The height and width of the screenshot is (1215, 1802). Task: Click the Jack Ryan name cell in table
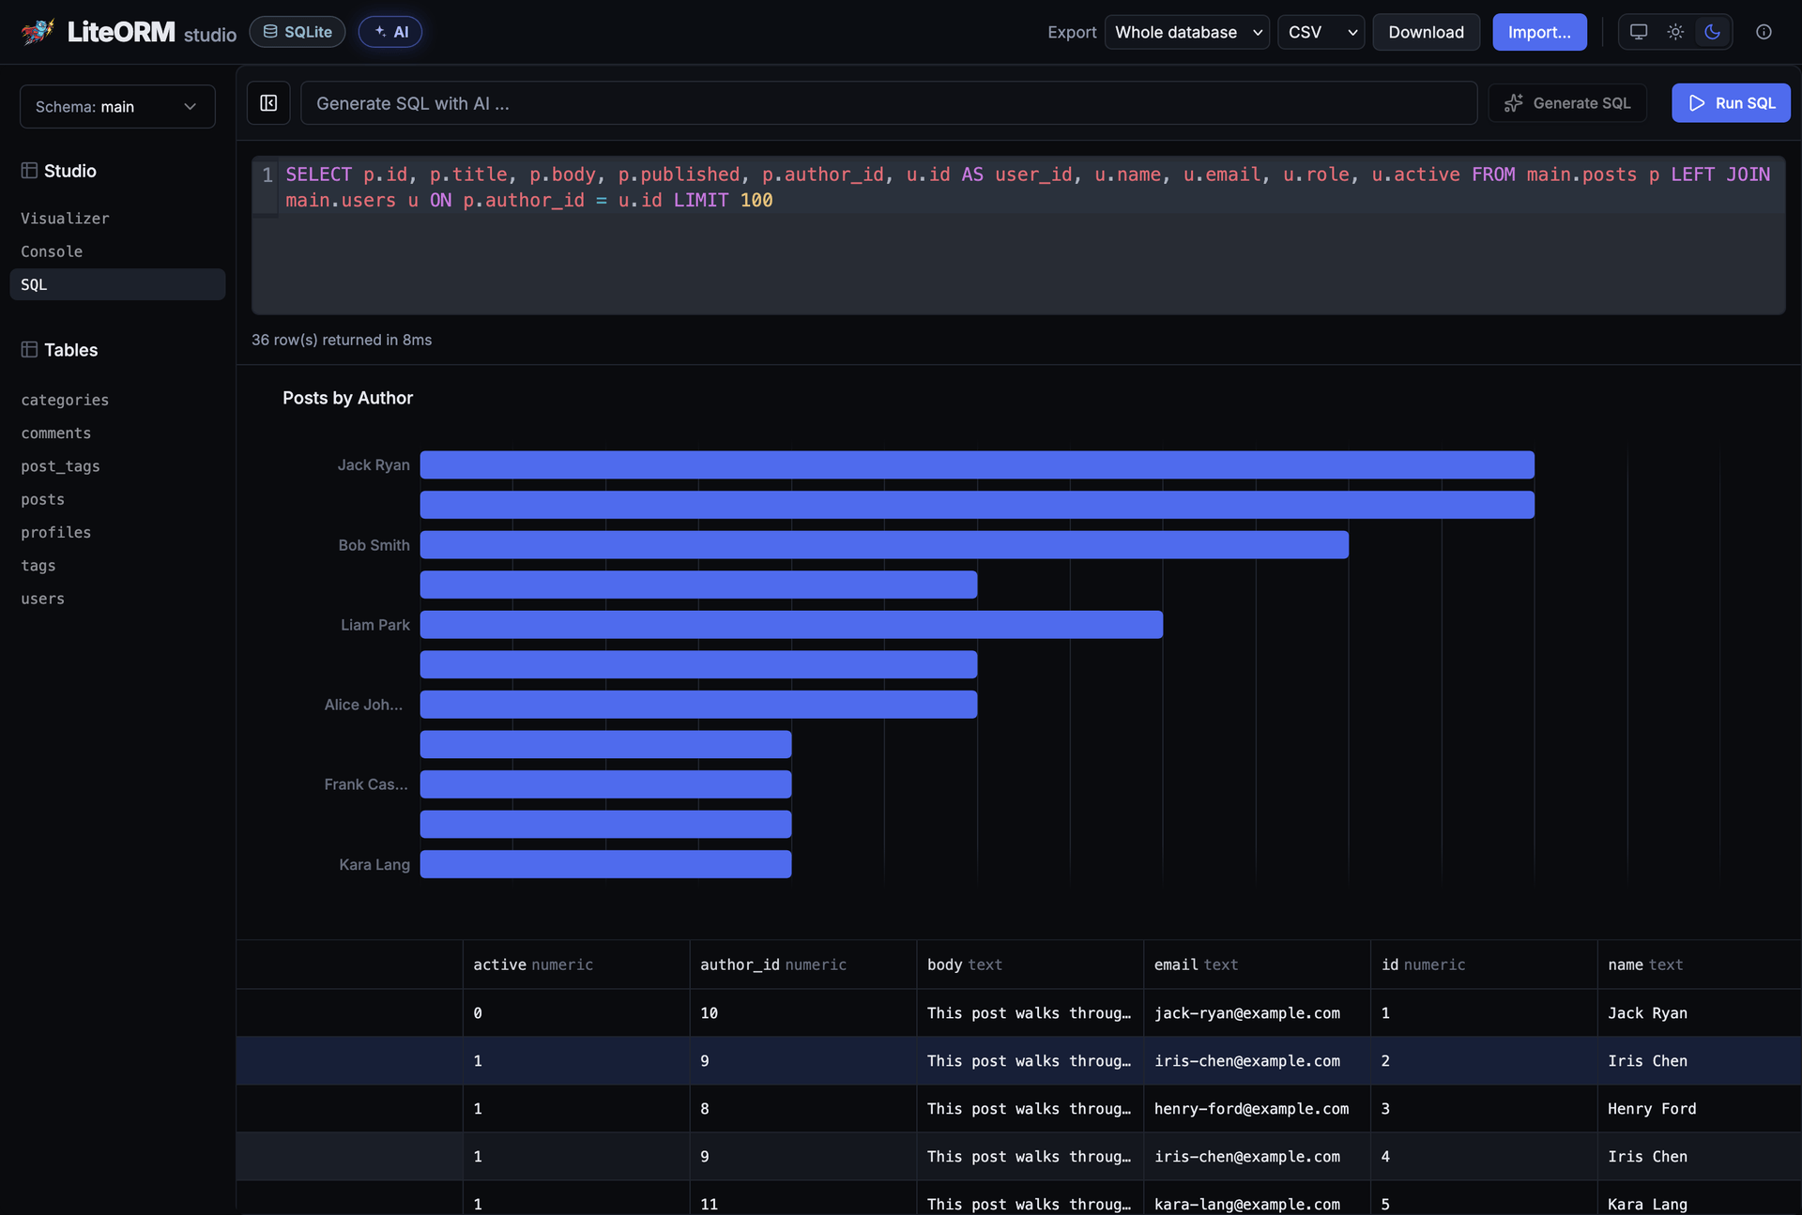1699,1013
